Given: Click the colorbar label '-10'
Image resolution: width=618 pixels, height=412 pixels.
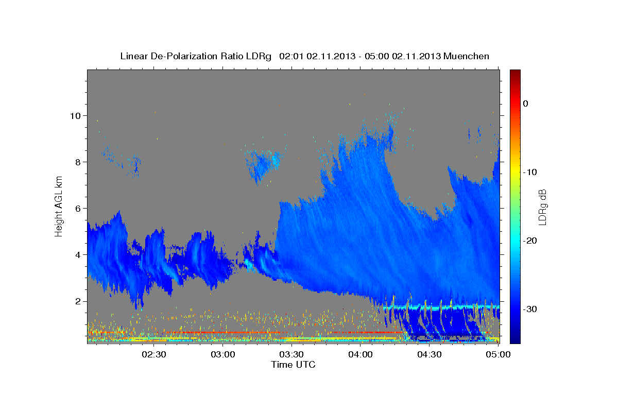Looking at the screenshot, I should [530, 172].
